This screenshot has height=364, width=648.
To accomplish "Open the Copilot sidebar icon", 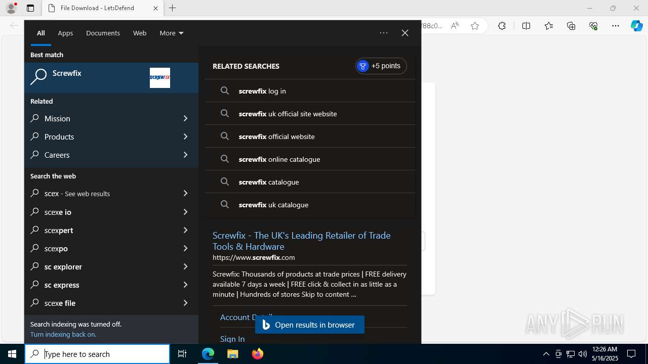I will click(x=636, y=26).
